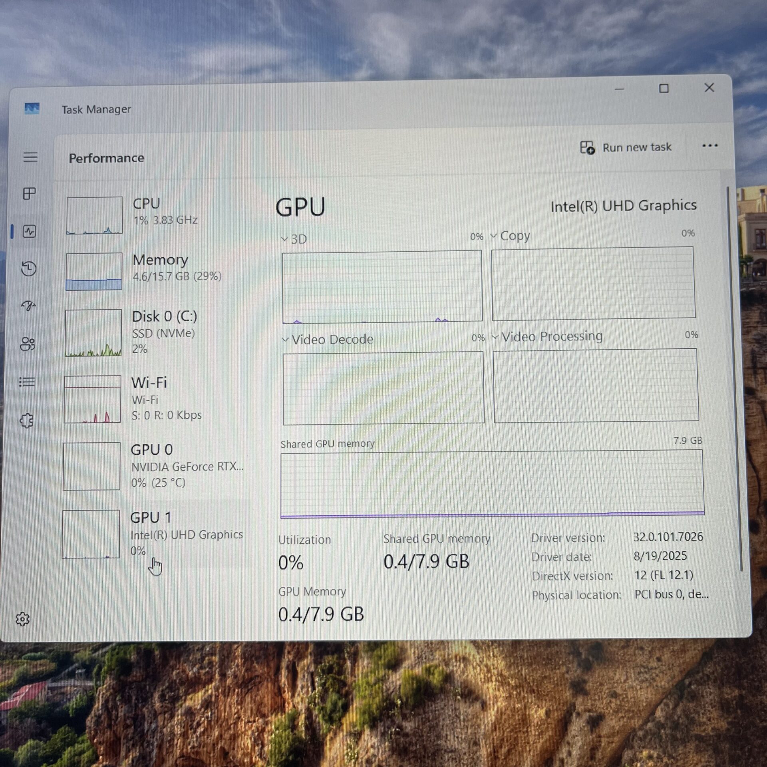Click the CPU mini graph thumbnail
This screenshot has height=767, width=767.
[95, 215]
